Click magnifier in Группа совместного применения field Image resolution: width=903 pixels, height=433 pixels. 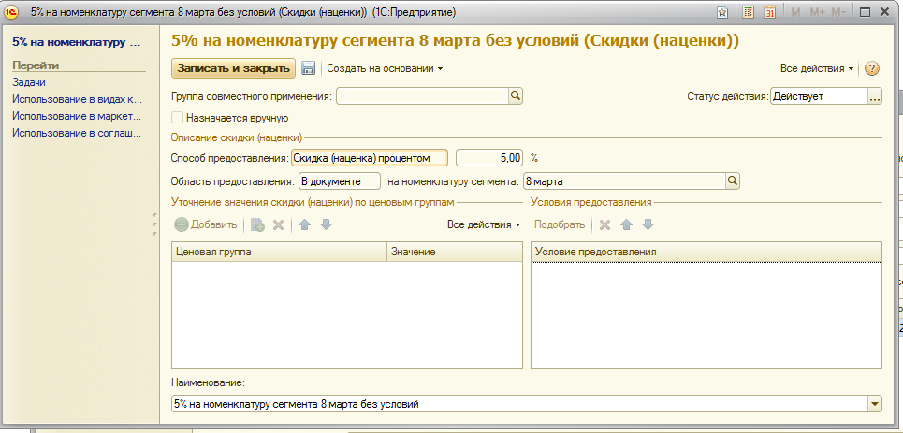pos(515,95)
